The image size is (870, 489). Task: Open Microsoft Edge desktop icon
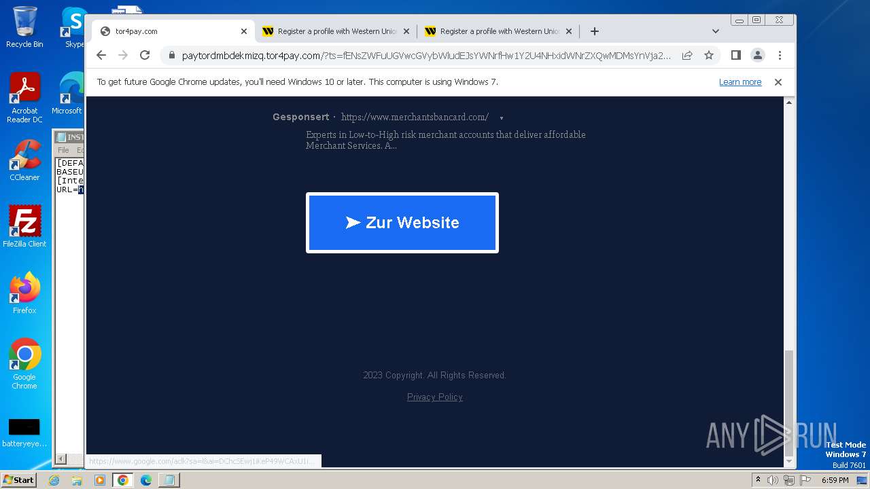pyautogui.click(x=68, y=94)
